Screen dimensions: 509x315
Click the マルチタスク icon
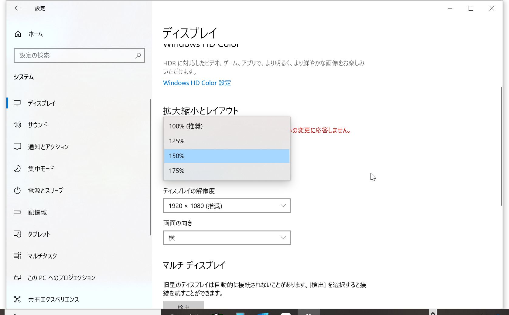tap(17, 256)
